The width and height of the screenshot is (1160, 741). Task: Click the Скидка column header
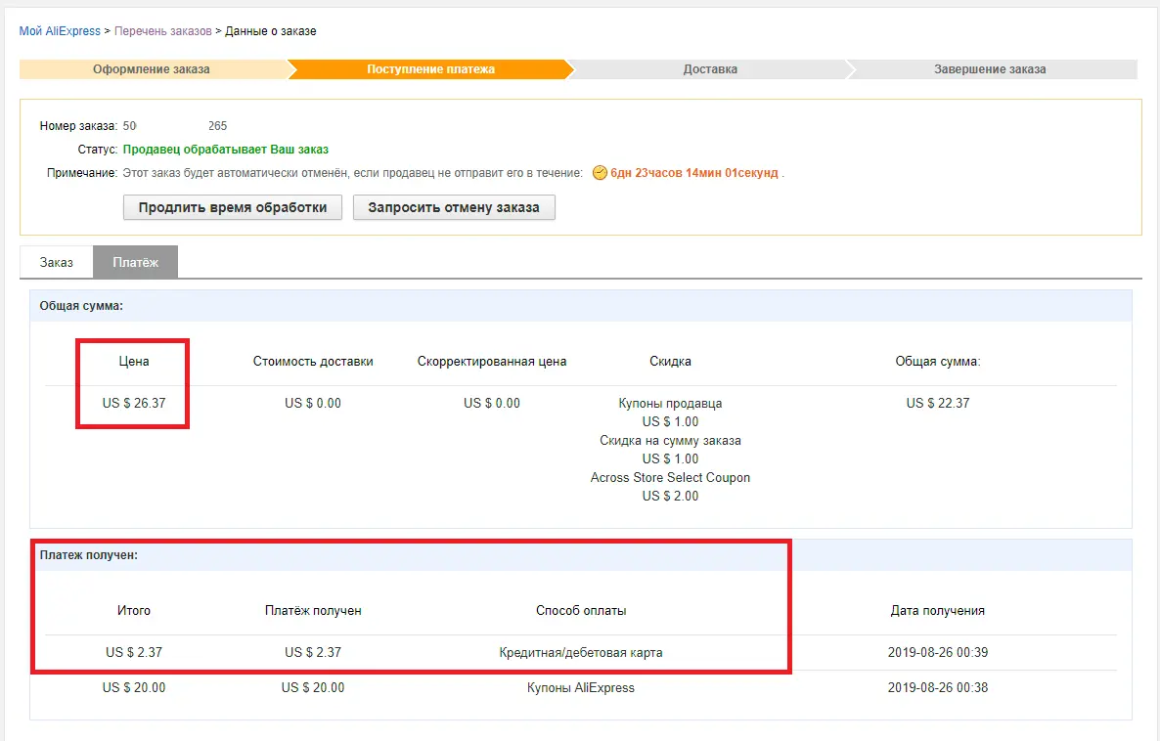pos(670,362)
